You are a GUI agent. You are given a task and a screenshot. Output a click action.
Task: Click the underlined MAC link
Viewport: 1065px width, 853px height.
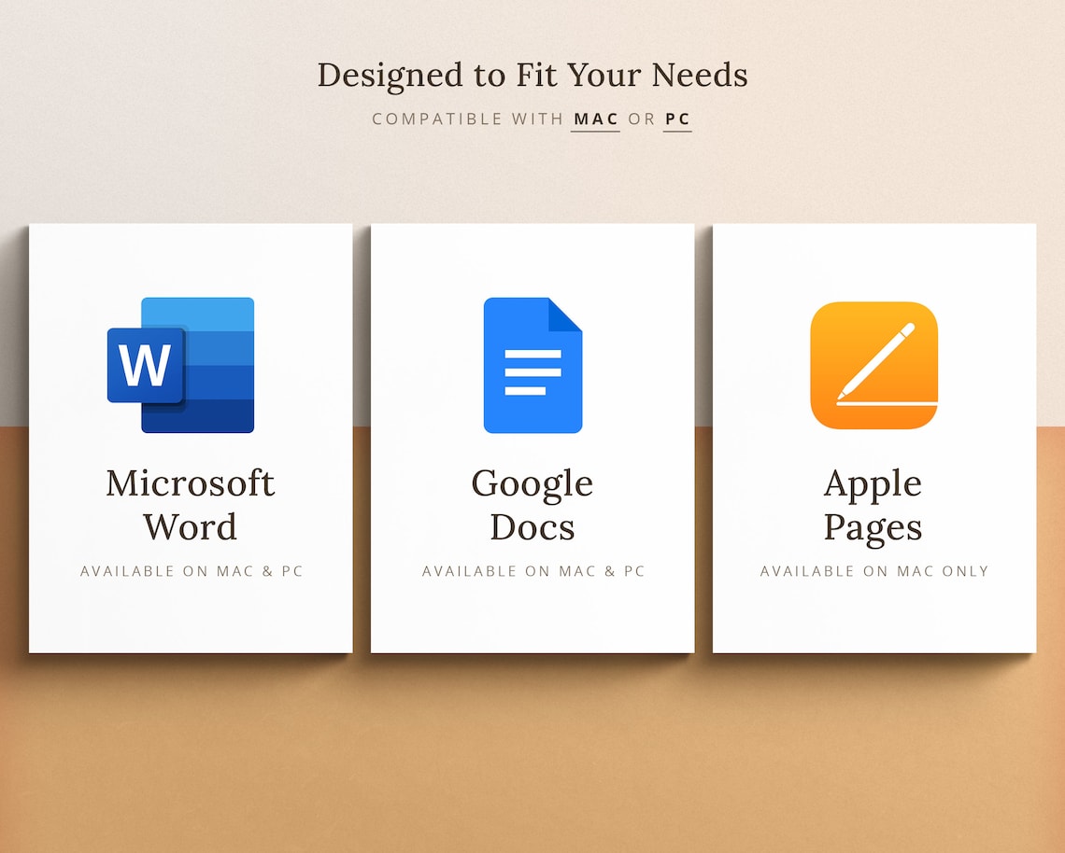(596, 119)
